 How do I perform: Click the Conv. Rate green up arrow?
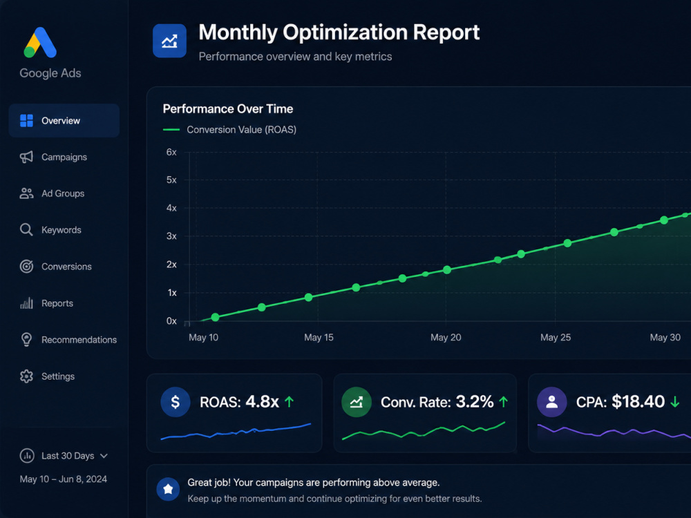tap(503, 402)
